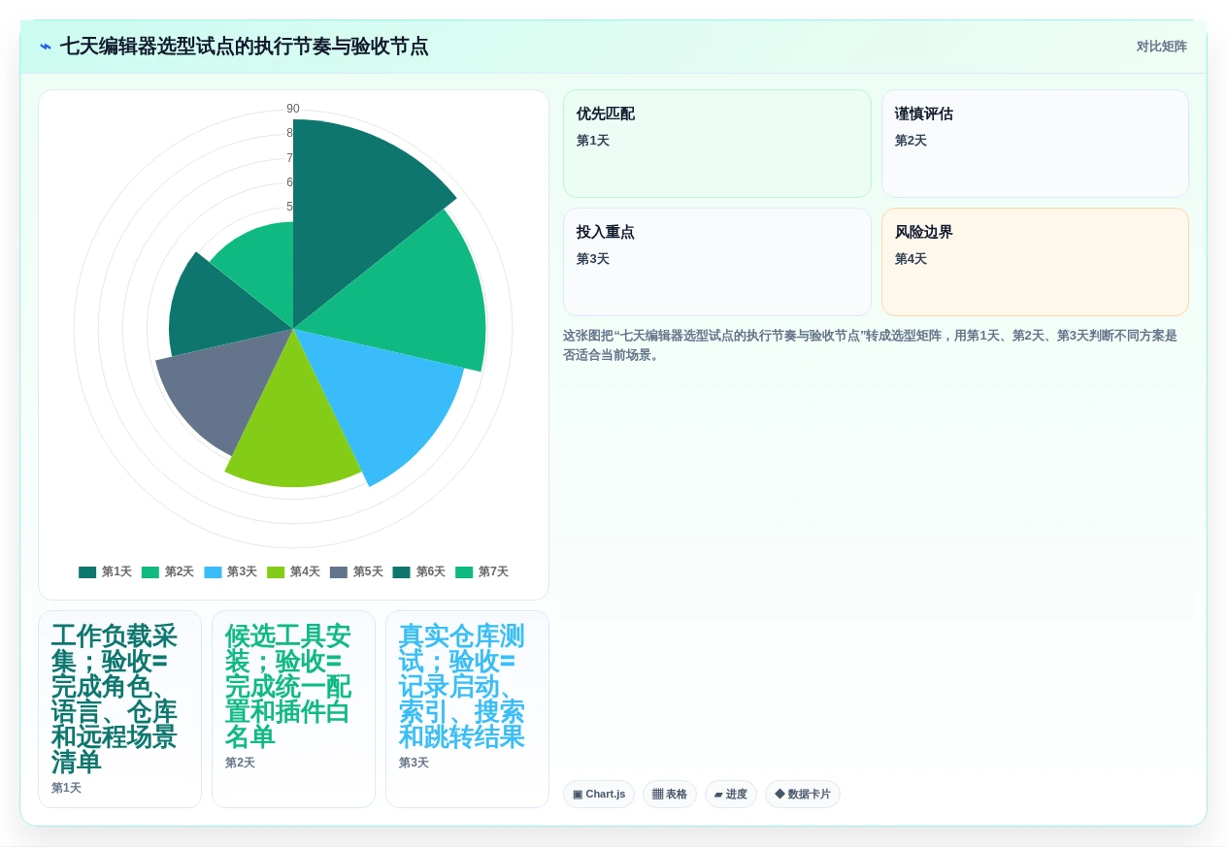
Task: Toggle 第2天 legend entry
Action: click(168, 572)
